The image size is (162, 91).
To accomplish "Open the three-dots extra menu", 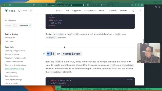I will click(x=140, y=11).
